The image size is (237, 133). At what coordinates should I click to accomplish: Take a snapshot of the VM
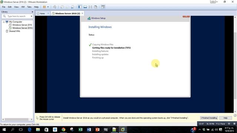pos(62,7)
